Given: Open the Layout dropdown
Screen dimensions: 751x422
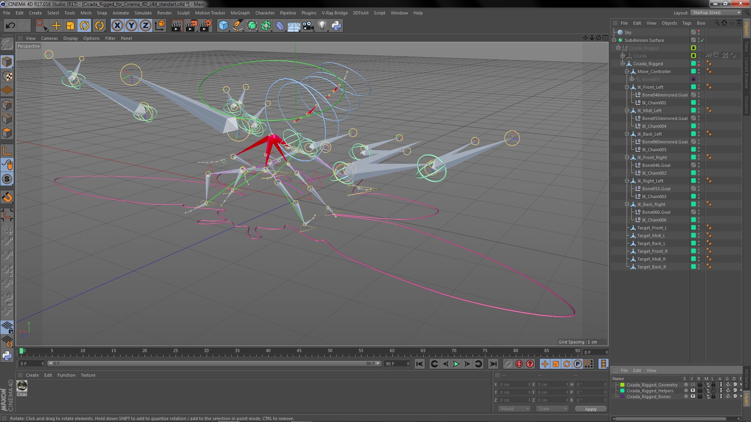Looking at the screenshot, I should click(716, 13).
